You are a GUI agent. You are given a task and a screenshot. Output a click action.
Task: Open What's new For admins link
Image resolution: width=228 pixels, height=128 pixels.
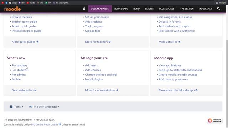point(19,75)
